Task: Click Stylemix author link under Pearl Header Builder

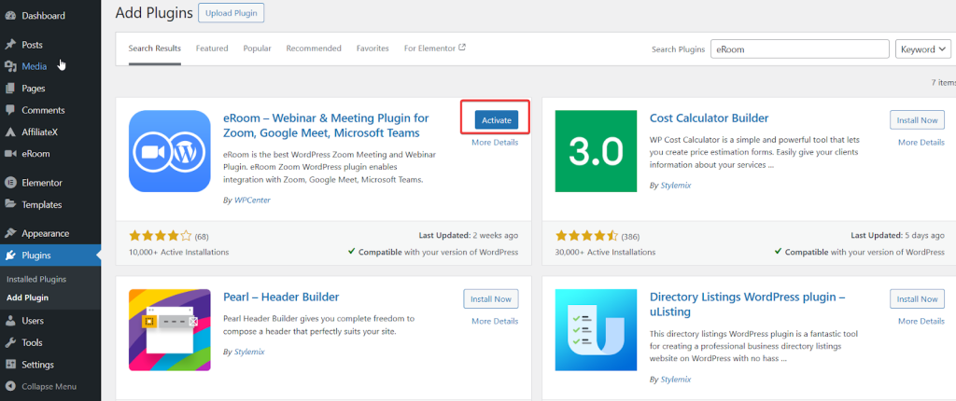Action: tap(248, 352)
